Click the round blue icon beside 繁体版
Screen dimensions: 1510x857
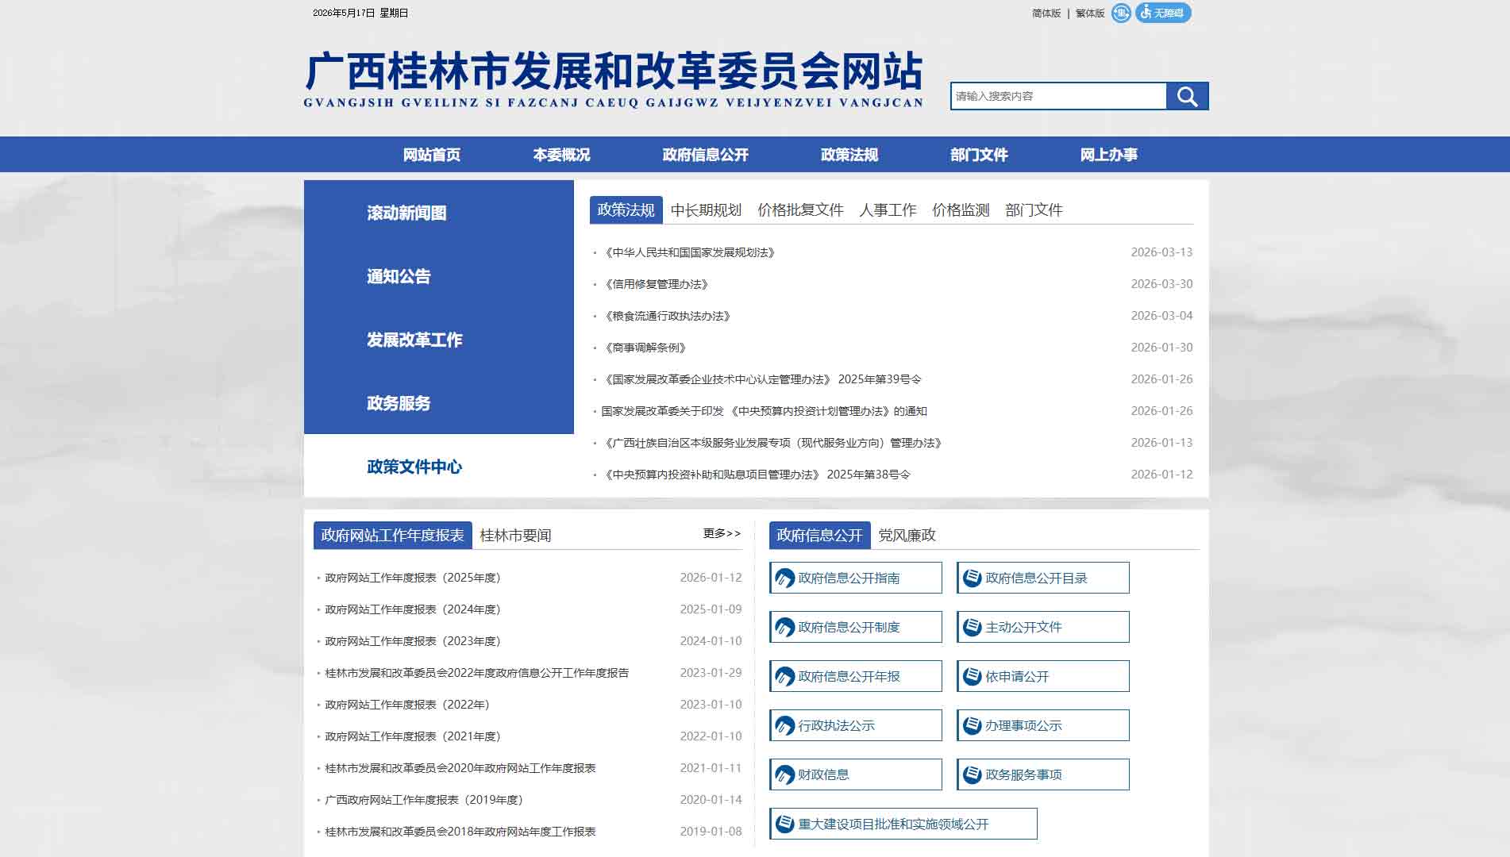(x=1121, y=13)
